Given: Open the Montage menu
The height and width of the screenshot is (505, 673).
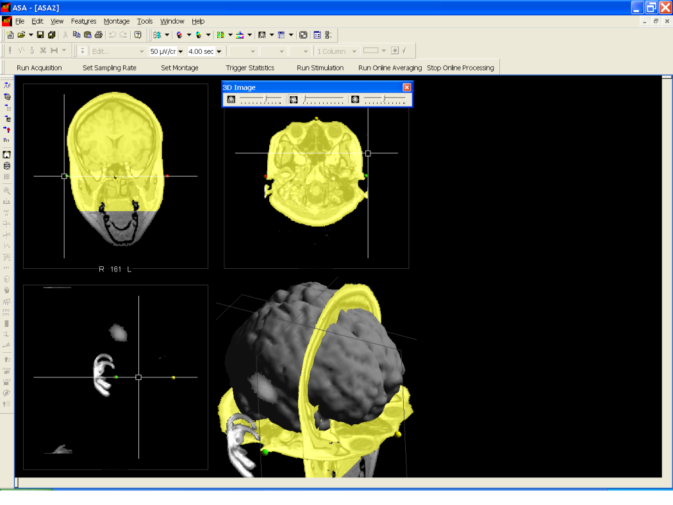Looking at the screenshot, I should tap(116, 21).
